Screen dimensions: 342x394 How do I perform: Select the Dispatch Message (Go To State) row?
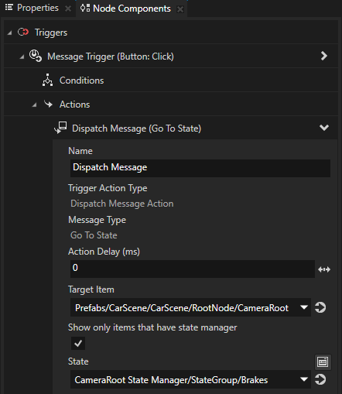point(171,128)
